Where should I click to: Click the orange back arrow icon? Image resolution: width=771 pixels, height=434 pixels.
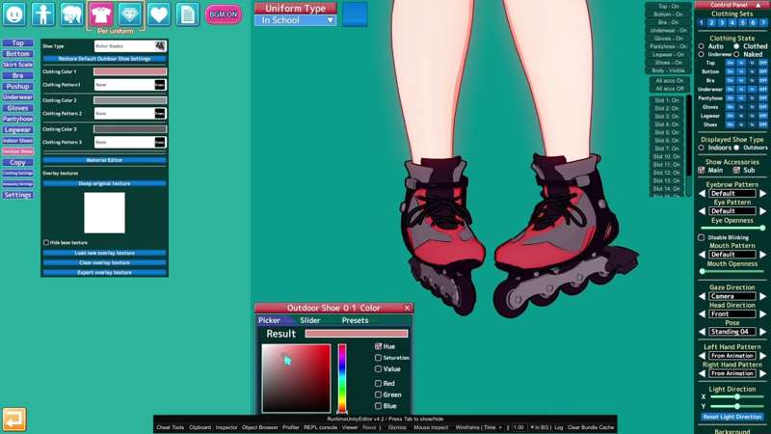pyautogui.click(x=13, y=420)
